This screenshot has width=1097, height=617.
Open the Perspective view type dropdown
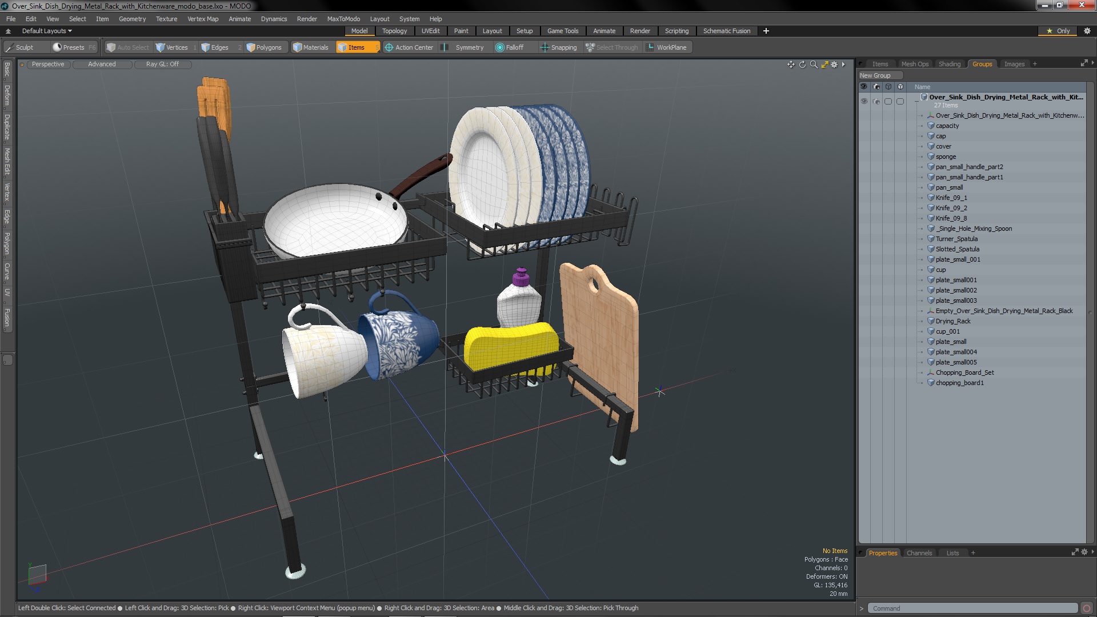(48, 64)
